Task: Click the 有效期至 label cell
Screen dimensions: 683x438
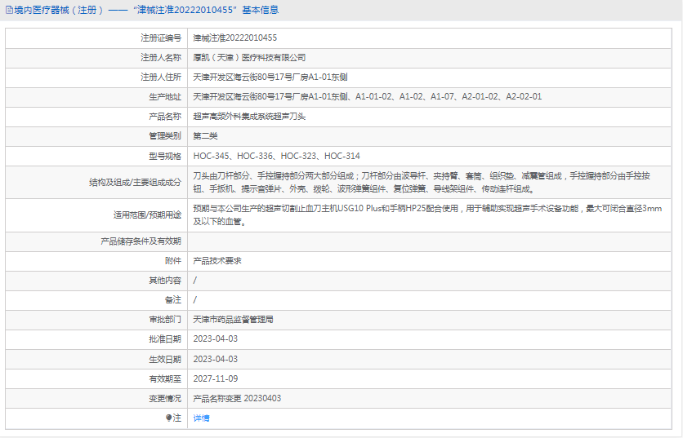Action: pyautogui.click(x=96, y=378)
